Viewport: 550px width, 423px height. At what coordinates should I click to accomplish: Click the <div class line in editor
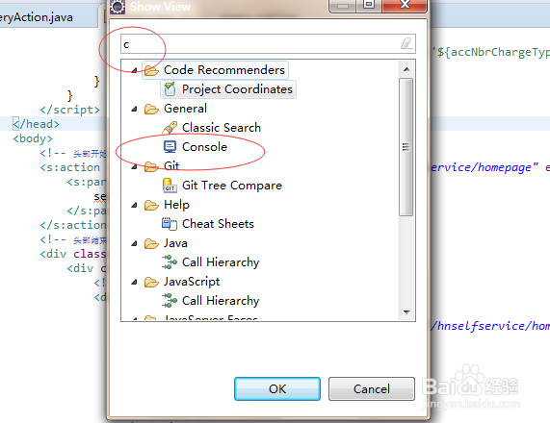click(73, 254)
